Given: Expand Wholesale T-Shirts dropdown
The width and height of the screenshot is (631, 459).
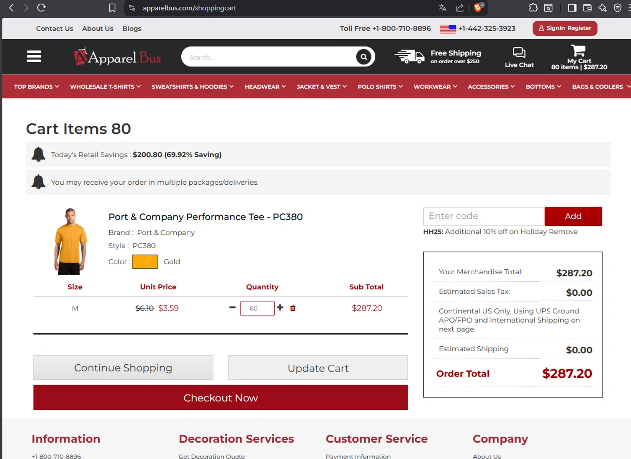Looking at the screenshot, I should click(105, 87).
